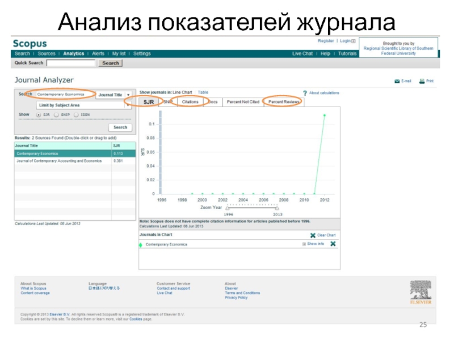Switch to the Percent Reviews tab
This screenshot has width=454, height=340.
click(284, 102)
